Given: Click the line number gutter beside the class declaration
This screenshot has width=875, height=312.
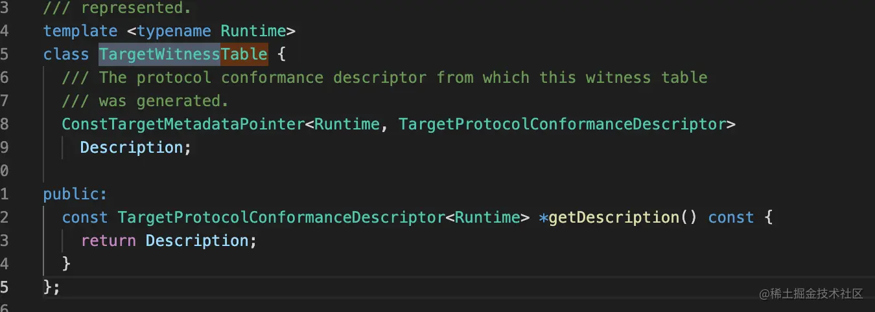Looking at the screenshot, I should (5, 54).
